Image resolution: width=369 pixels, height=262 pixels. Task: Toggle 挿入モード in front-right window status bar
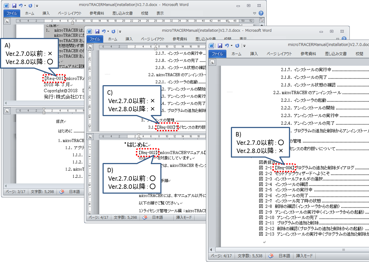coord(304,256)
